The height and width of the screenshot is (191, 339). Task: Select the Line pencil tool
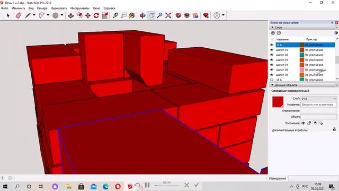pyautogui.click(x=28, y=15)
